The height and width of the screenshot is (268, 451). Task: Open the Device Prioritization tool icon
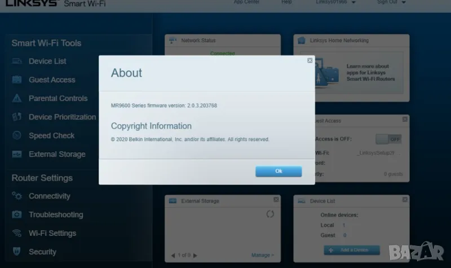[x=17, y=117]
